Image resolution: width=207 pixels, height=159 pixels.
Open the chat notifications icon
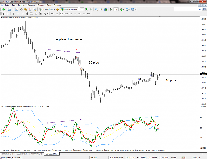coord(204,9)
